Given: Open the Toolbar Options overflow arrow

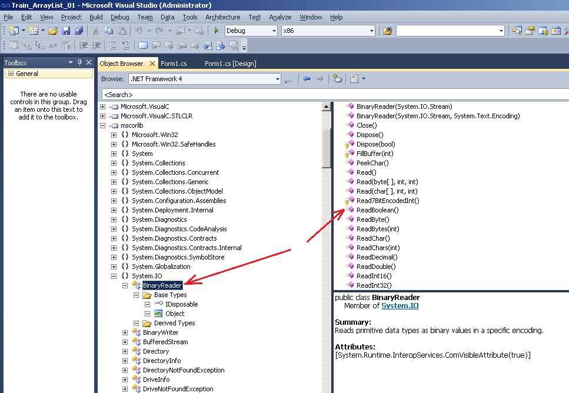Looking at the screenshot, I should (x=244, y=47).
